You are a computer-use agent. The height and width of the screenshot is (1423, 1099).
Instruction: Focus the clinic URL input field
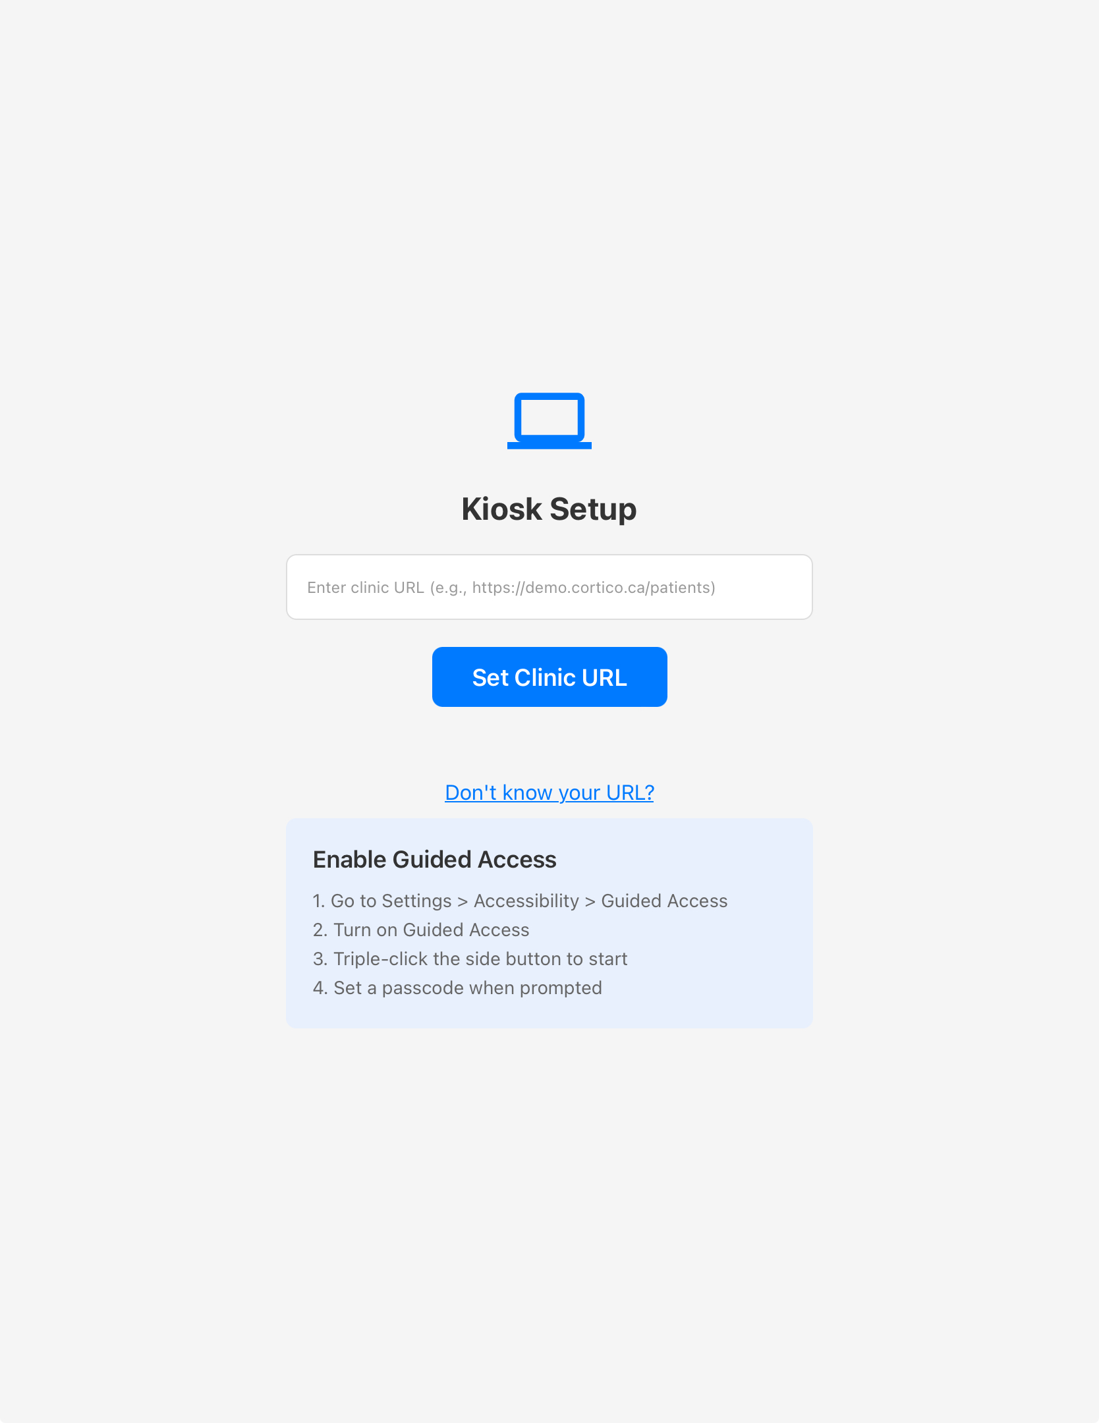coord(549,587)
